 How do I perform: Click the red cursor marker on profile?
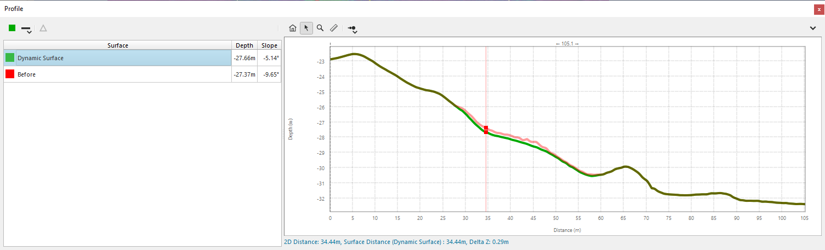[x=486, y=130]
